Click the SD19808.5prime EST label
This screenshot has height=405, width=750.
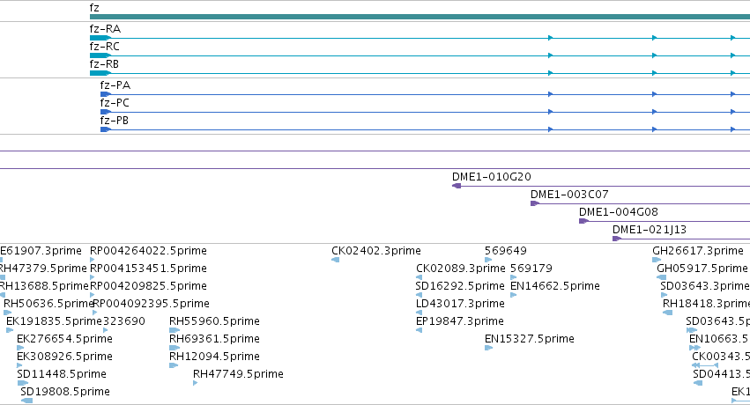[x=65, y=392]
